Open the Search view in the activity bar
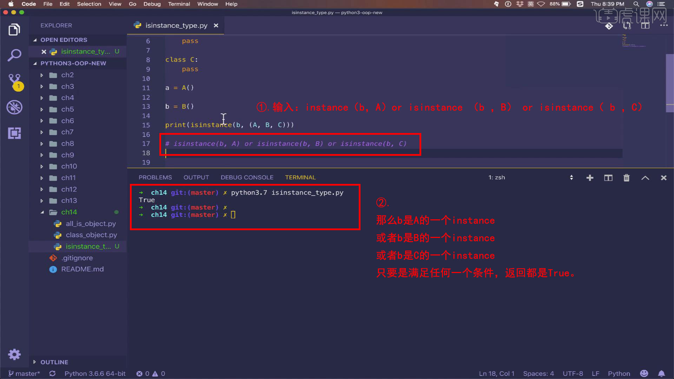This screenshot has height=379, width=674. (14, 55)
